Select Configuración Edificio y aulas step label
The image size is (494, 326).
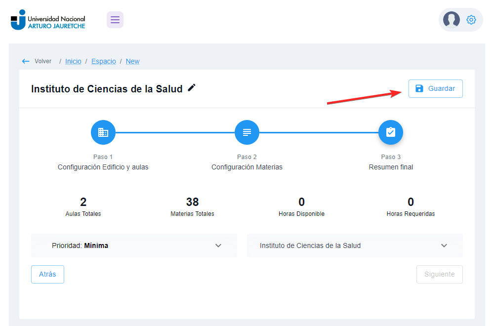103,167
